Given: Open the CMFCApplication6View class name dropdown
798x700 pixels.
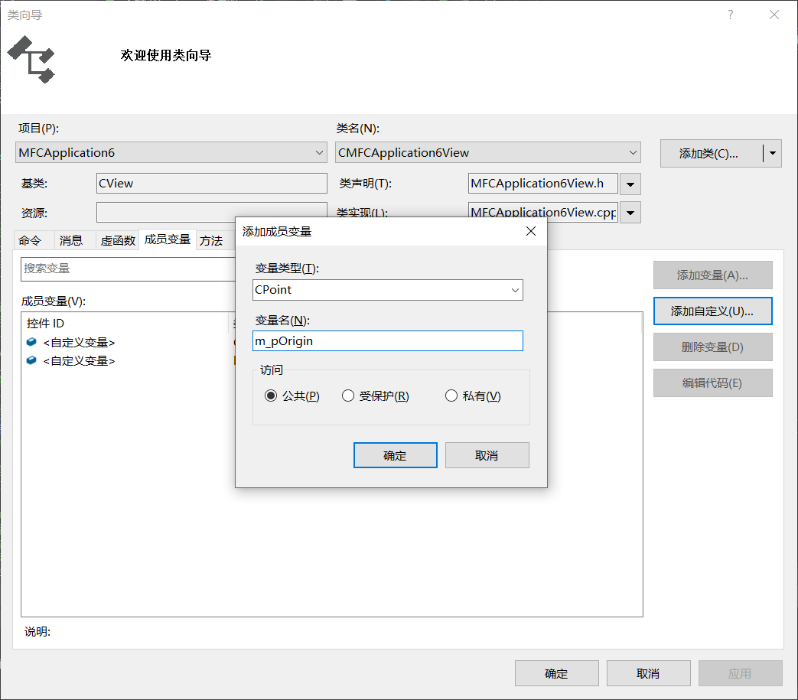Looking at the screenshot, I should click(634, 152).
